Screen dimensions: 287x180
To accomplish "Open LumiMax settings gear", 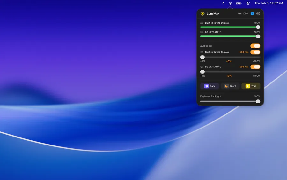I will point(258,13).
